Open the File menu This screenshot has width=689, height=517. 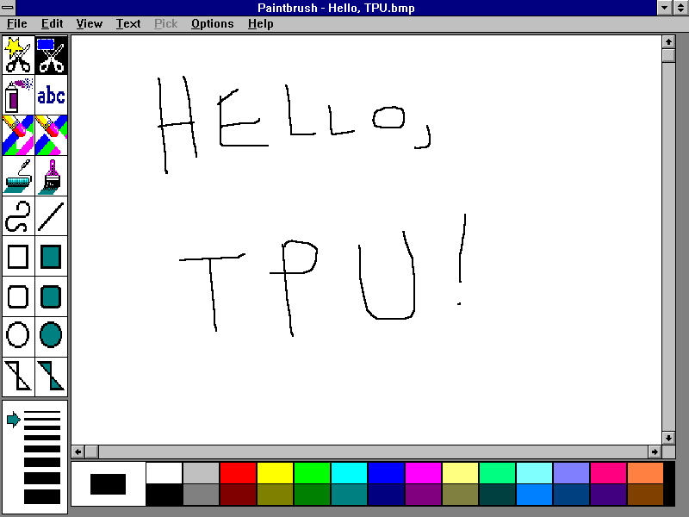click(x=17, y=23)
